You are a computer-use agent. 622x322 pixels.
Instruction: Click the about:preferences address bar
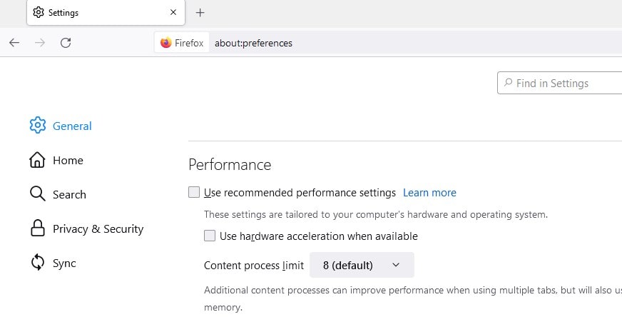(357, 43)
